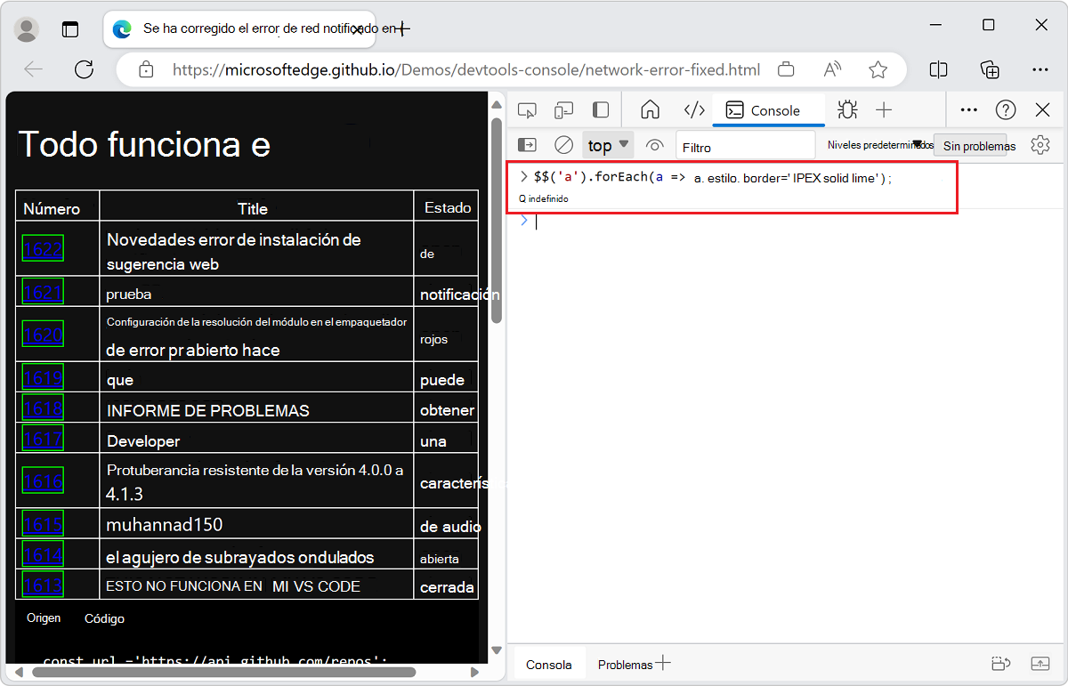Clear the console with the circle-slash icon
The height and width of the screenshot is (686, 1068).
click(563, 145)
